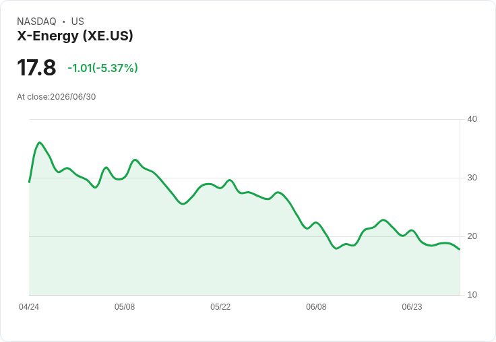Select the 05/22 date axis label
The height and width of the screenshot is (342, 496).
(x=220, y=307)
